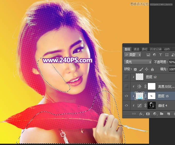The width and height of the screenshot is (175, 145).
Task: Switch to the 历史记录 tab
Action: coord(156,49)
